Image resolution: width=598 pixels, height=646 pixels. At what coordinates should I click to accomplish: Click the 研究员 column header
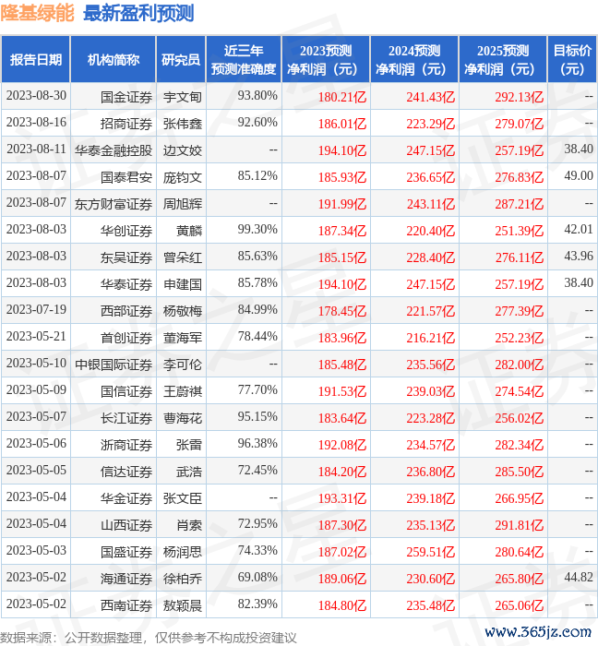[181, 60]
